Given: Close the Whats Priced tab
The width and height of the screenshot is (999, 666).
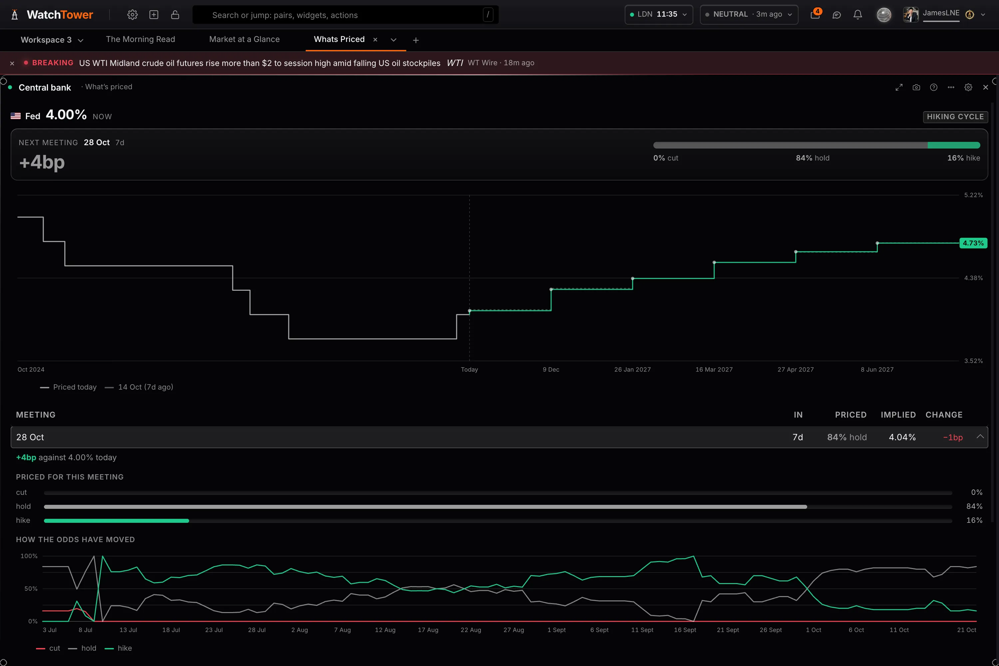Looking at the screenshot, I should [375, 40].
